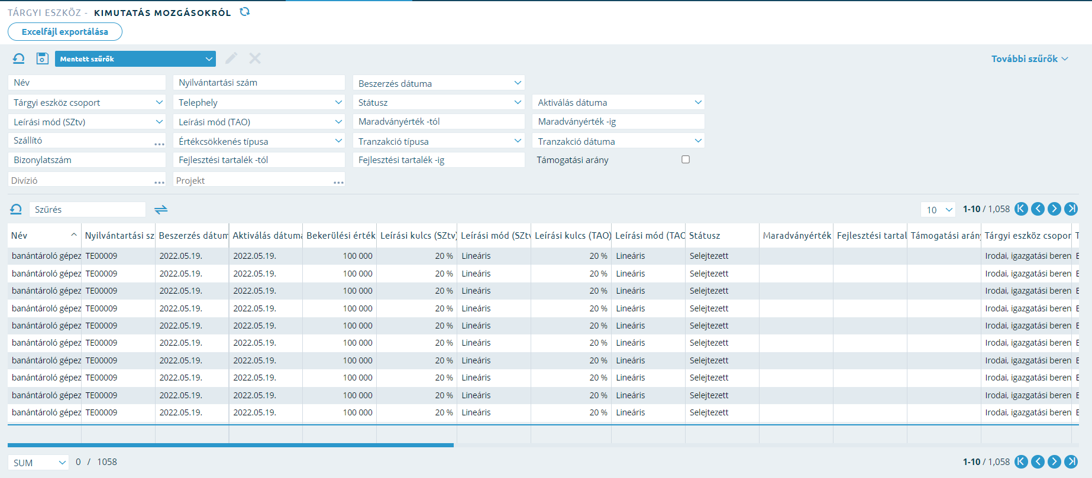Screen dimensions: 1092x478
Task: Open the Tranzakció típusa dropdown
Action: [x=438, y=141]
